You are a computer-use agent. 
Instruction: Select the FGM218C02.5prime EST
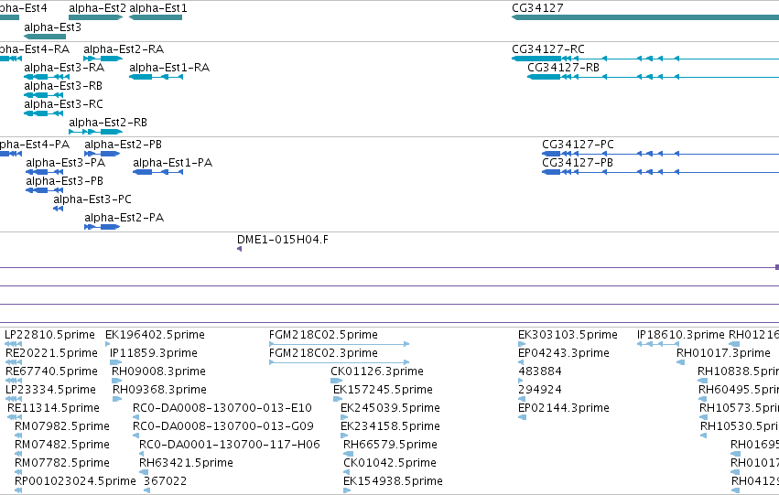[340, 344]
